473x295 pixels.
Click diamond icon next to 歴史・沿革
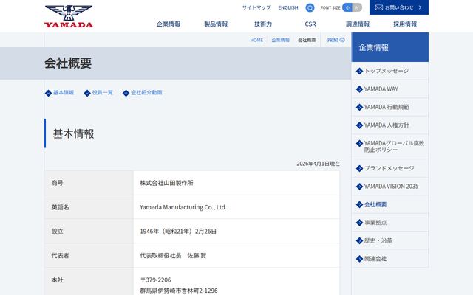pos(359,240)
